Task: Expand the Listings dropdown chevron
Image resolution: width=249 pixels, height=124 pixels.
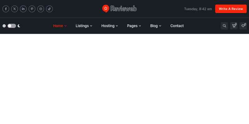Action: click(x=91, y=26)
